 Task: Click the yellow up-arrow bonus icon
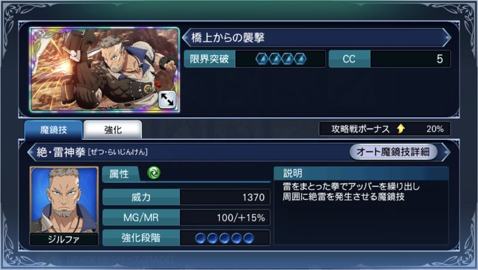pyautogui.click(x=401, y=129)
